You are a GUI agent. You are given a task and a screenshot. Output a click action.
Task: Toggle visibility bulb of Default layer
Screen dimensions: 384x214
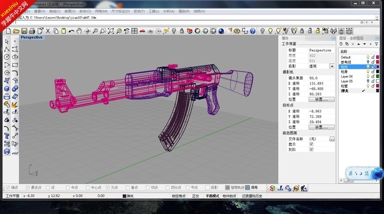(368, 57)
